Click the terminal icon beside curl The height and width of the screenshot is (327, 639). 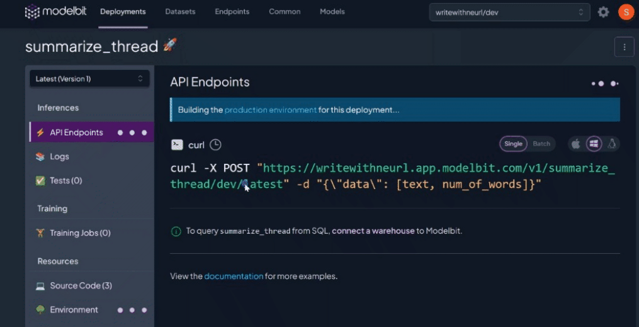177,145
